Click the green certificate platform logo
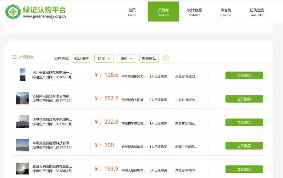Viewport: 283px width, 178px height. click(13, 12)
